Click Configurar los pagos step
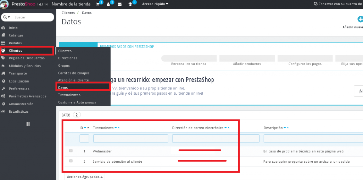The width and height of the screenshot is (363, 180). (x=305, y=64)
